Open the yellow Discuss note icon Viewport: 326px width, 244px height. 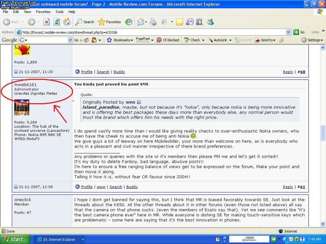pyautogui.click(x=179, y=22)
